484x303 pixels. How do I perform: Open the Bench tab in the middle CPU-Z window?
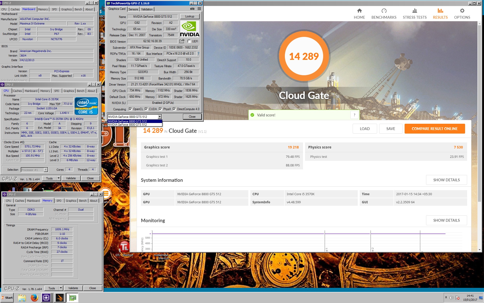click(81, 91)
